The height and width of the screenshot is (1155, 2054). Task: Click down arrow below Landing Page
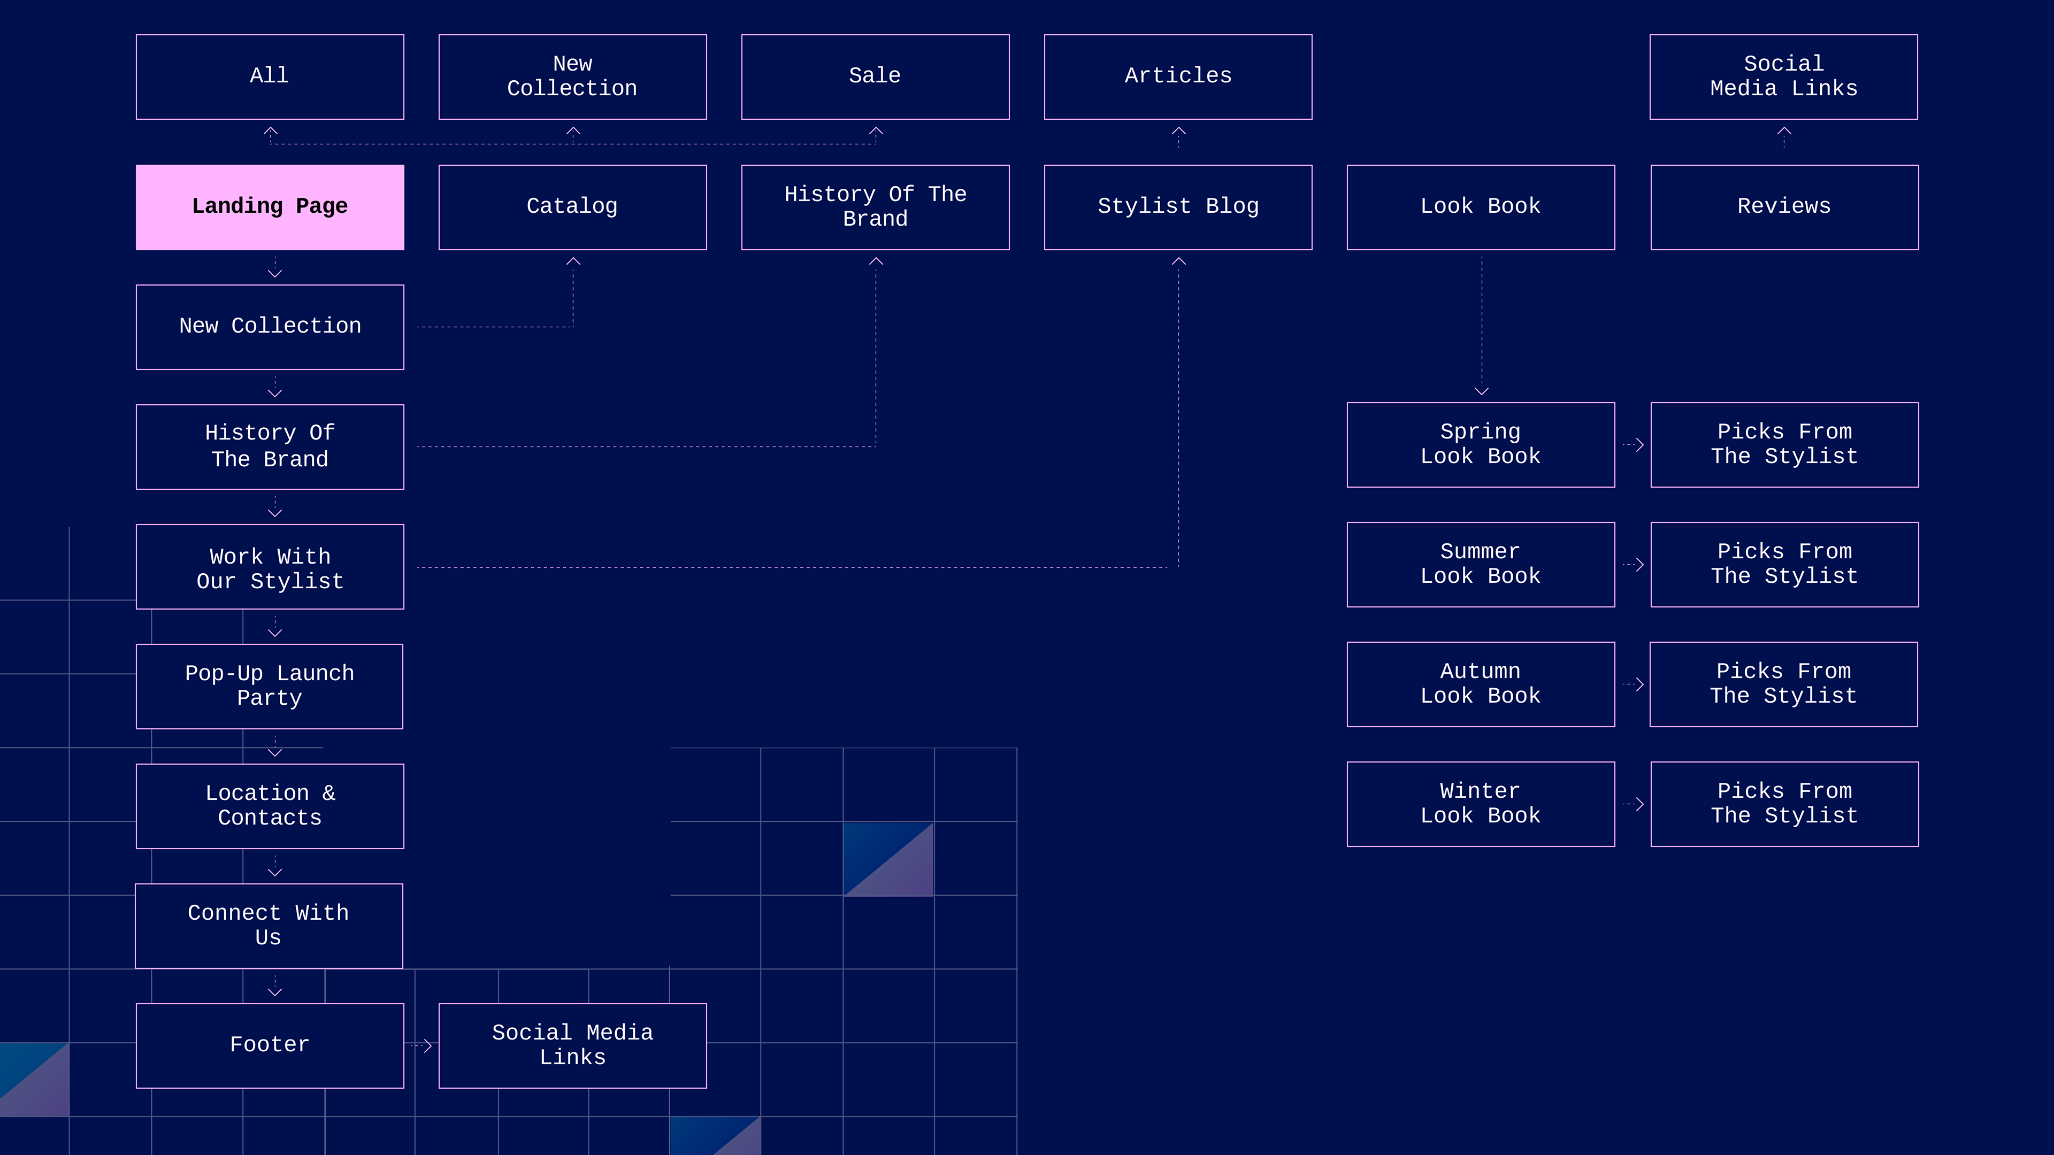pyautogui.click(x=275, y=268)
